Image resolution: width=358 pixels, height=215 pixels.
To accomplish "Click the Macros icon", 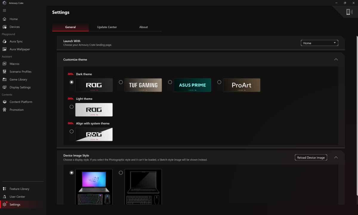I will point(4,64).
